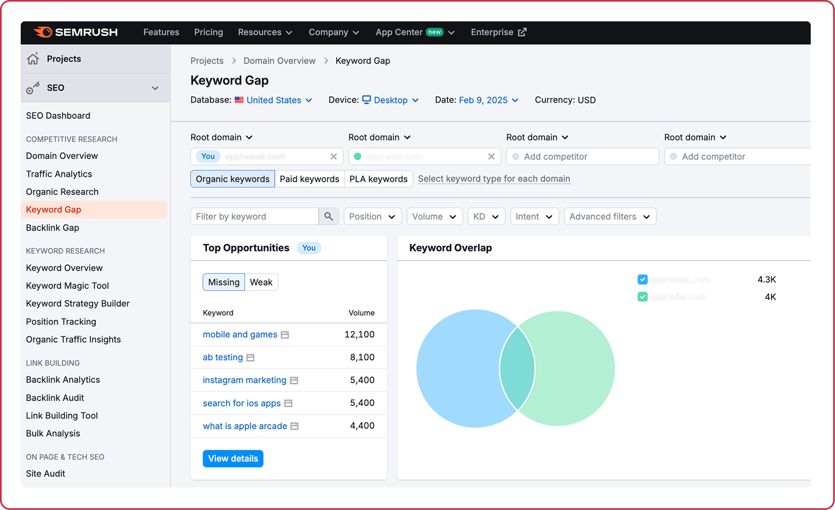This screenshot has height=510, width=835.
Task: Click the Semrush logo
Action: point(76,32)
